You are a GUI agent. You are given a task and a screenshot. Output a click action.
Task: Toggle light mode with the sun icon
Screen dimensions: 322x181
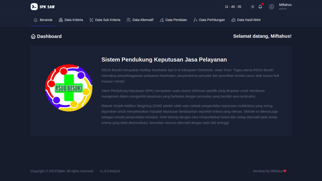click(253, 7)
